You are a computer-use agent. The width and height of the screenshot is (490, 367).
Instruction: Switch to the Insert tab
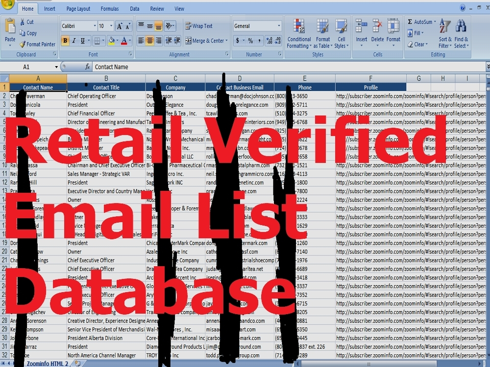[49, 9]
